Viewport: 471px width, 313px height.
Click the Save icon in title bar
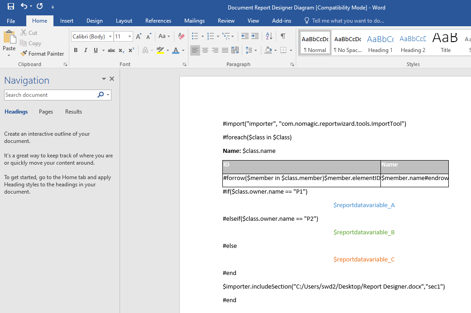11,6
